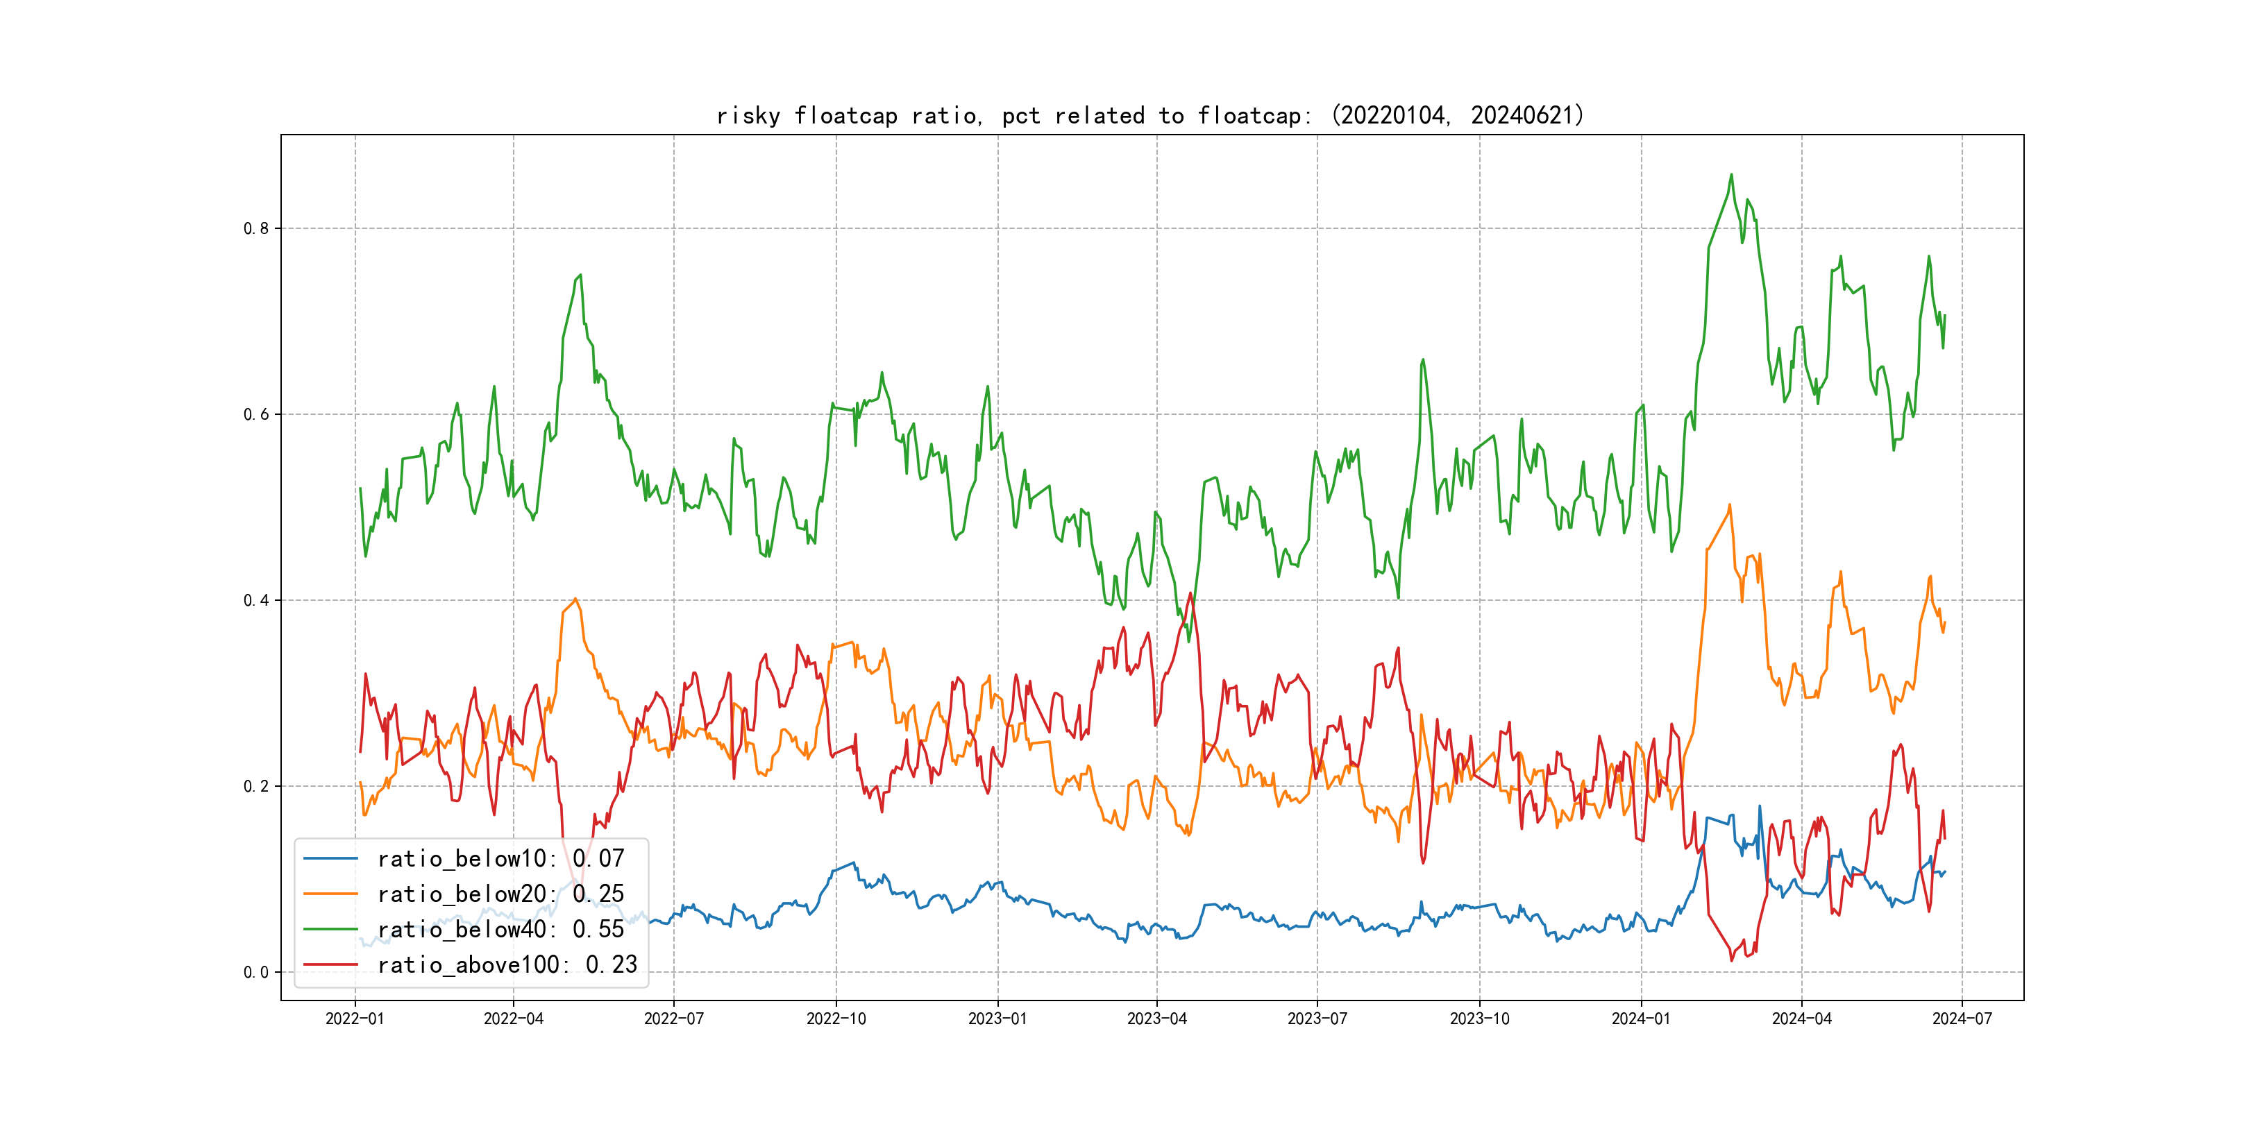Click the chart title text

tap(1149, 115)
